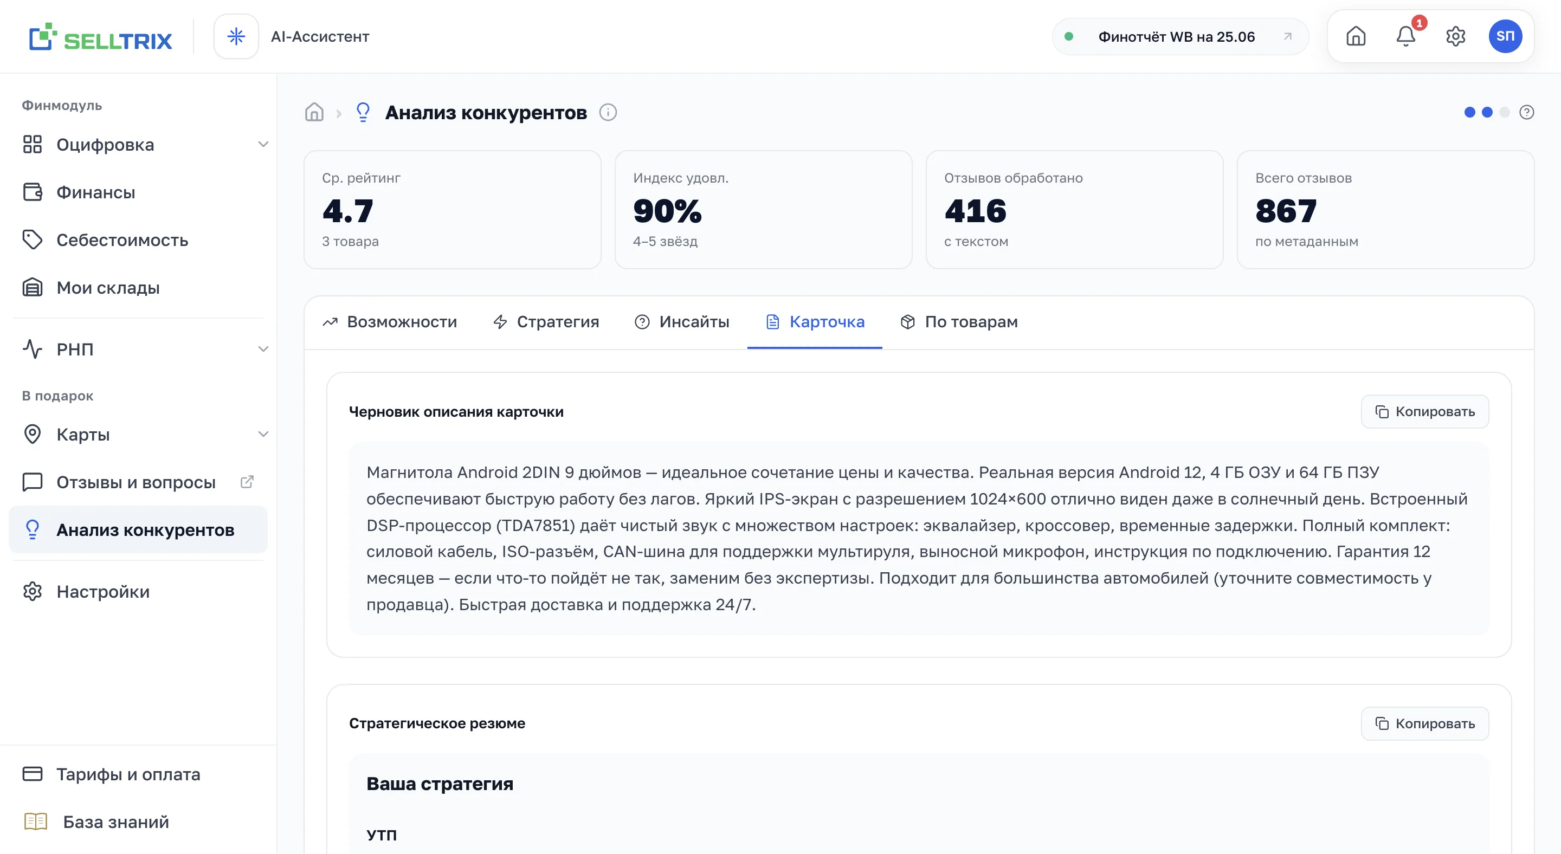Select the grey third step dot

1504,112
